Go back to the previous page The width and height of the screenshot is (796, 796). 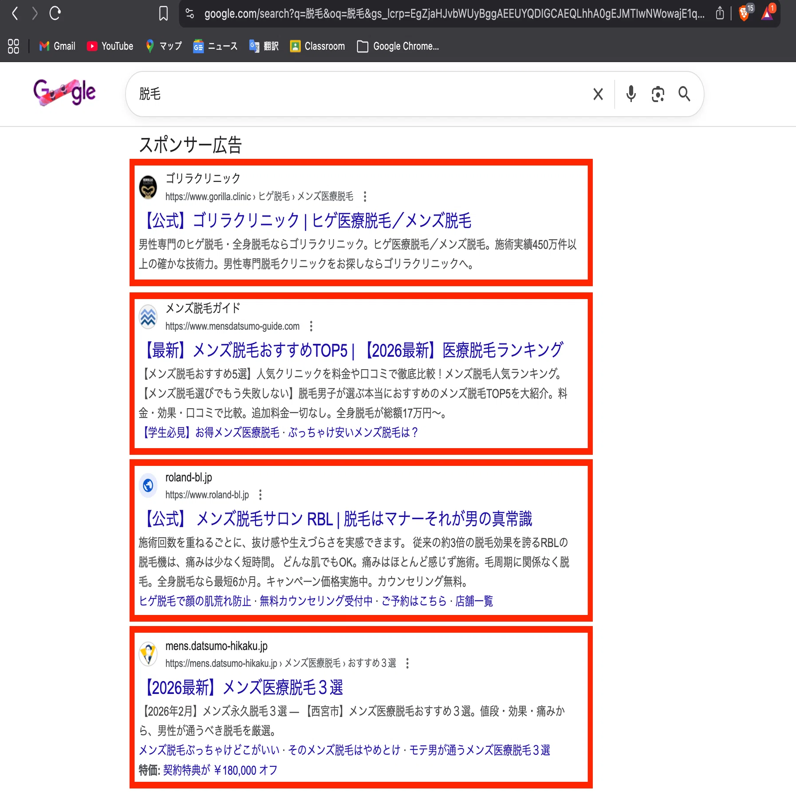tap(15, 13)
